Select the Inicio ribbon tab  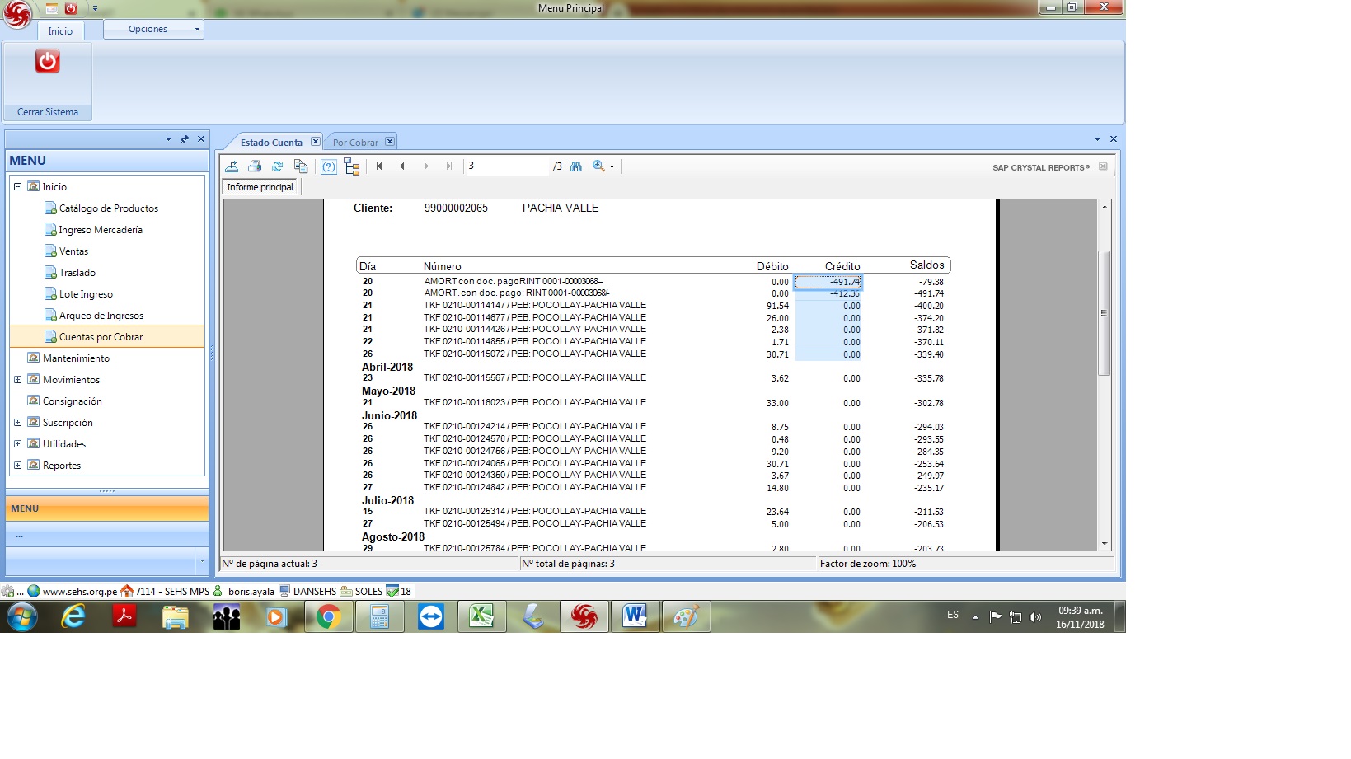(60, 31)
